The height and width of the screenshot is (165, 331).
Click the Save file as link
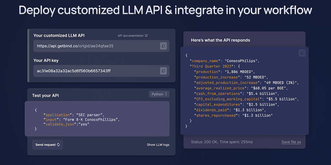[x=291, y=142]
